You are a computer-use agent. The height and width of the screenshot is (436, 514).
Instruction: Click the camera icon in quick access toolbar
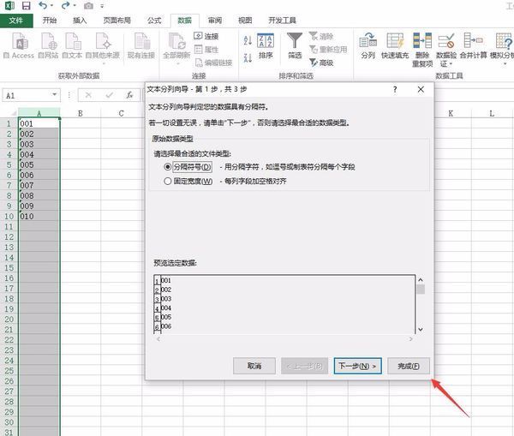coord(88,6)
